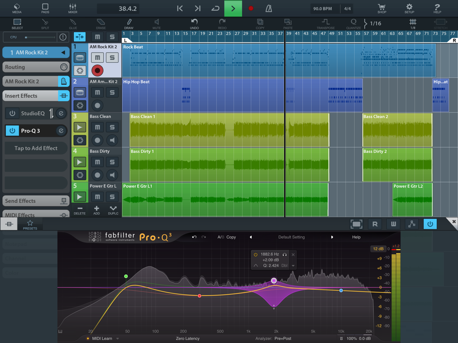
Task: Open the in-app Shop
Action: pos(382,8)
